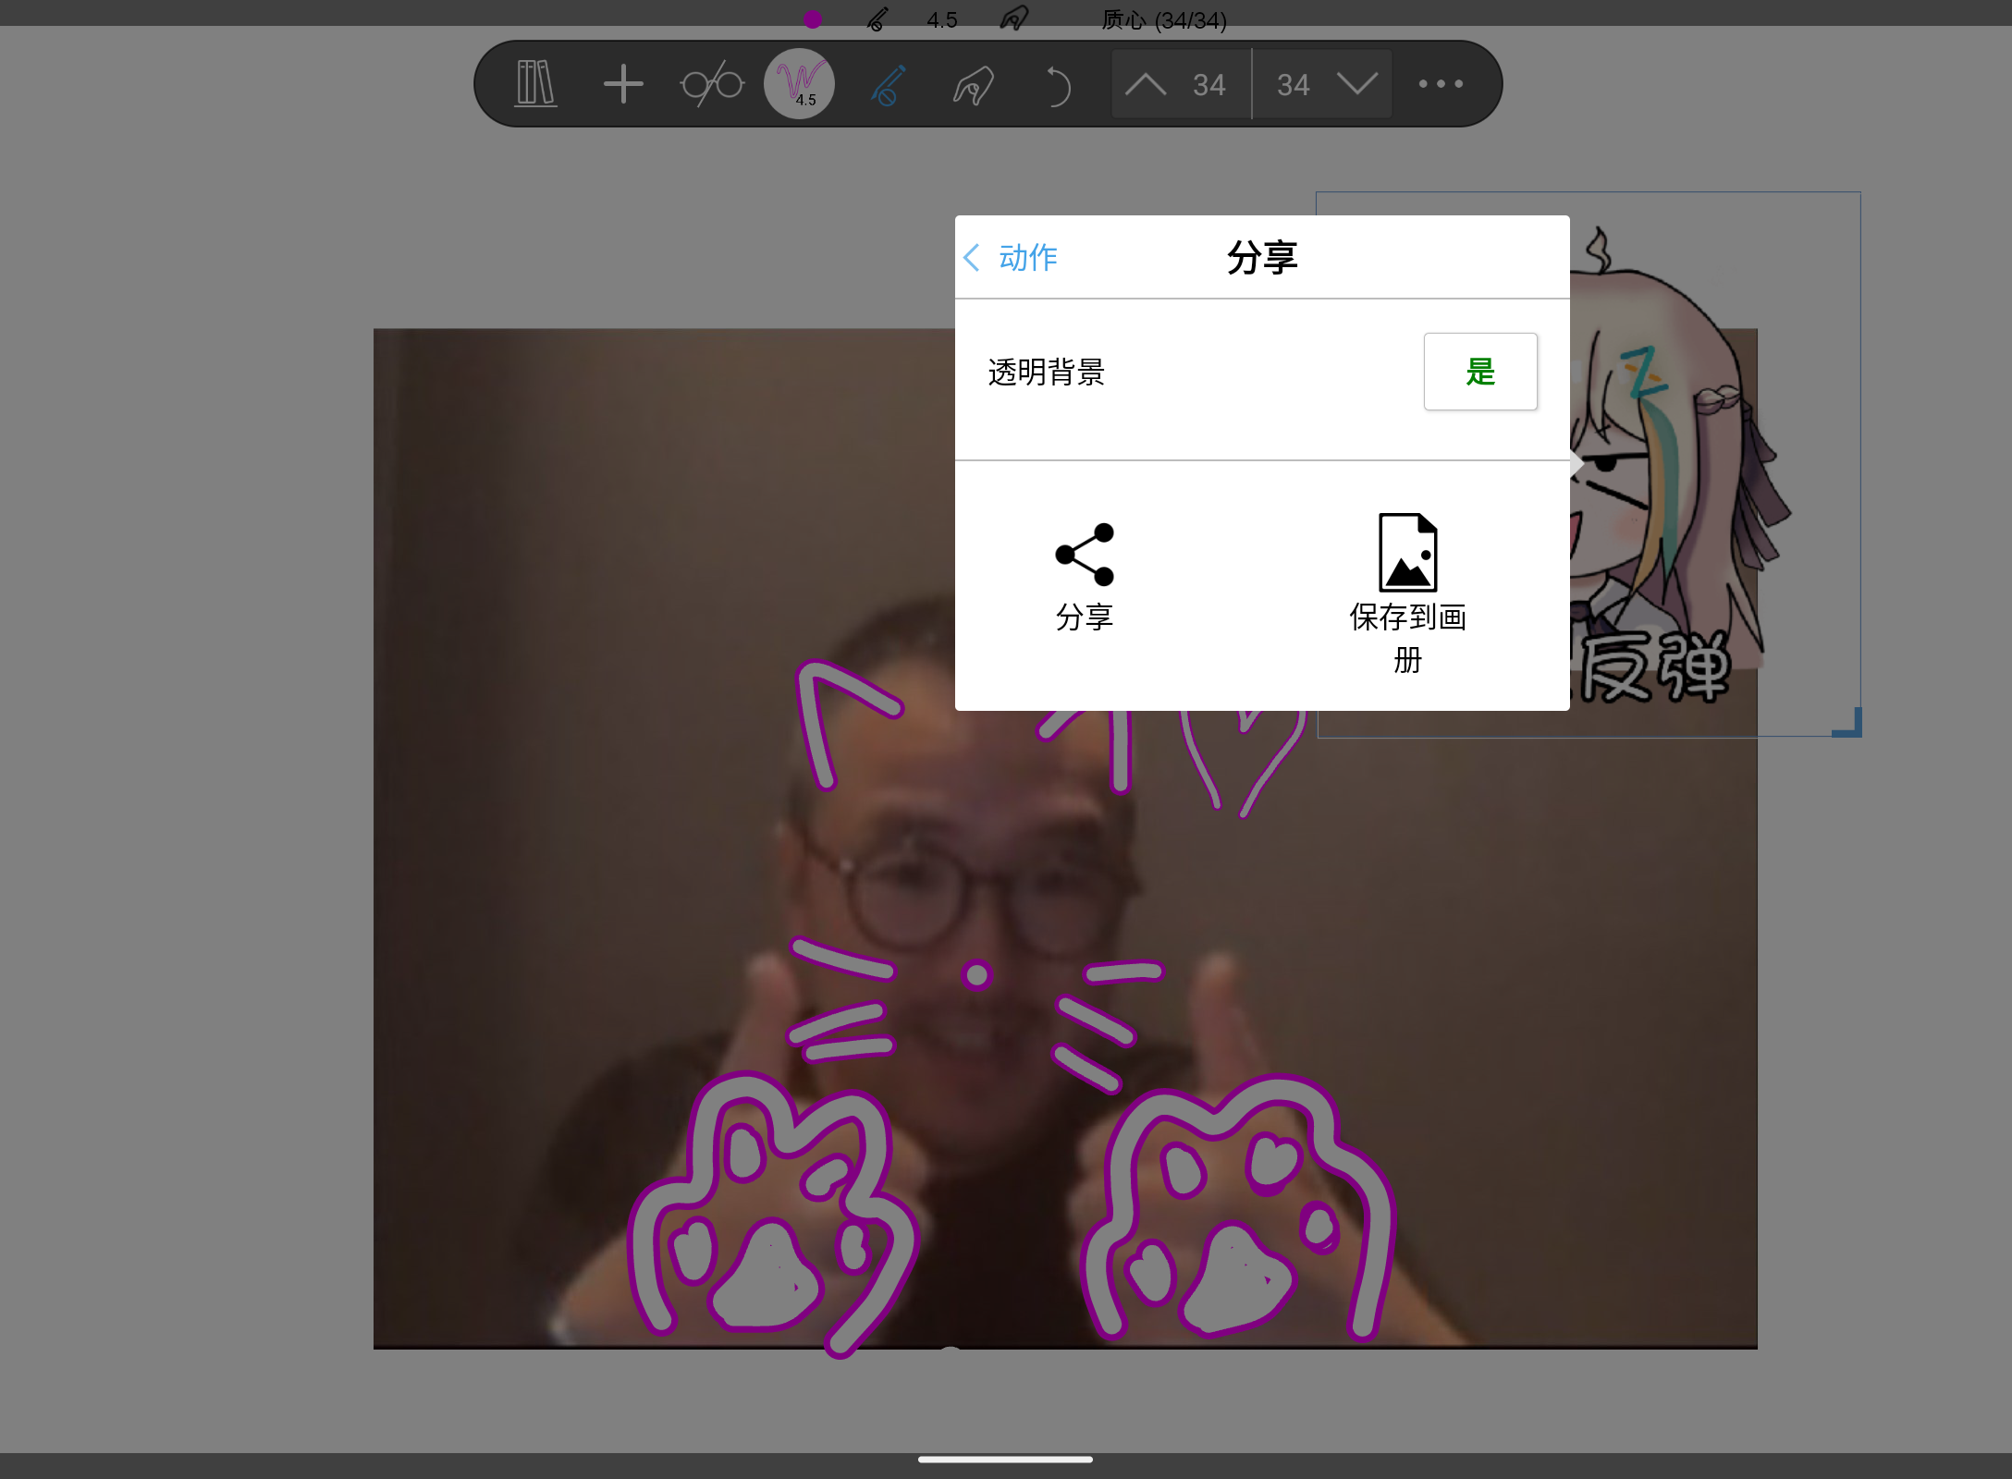
Task: Click the 透明背景 label text
Action: [x=1047, y=372]
